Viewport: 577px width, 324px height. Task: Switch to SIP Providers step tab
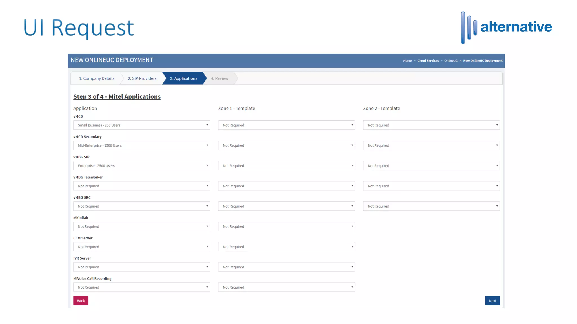(x=142, y=78)
